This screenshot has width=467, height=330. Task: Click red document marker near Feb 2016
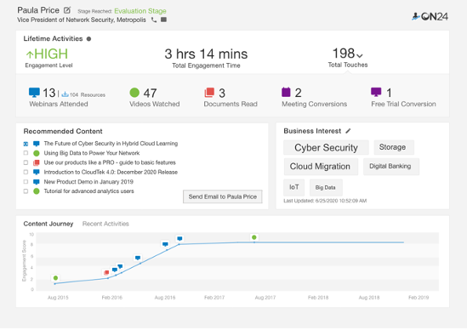coord(106,272)
